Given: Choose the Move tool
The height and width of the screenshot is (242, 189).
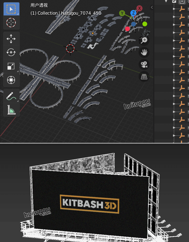Looking at the screenshot, I should (x=11, y=39).
